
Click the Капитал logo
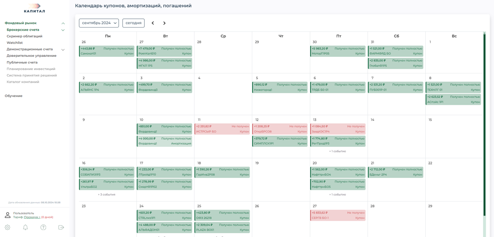[35, 8]
